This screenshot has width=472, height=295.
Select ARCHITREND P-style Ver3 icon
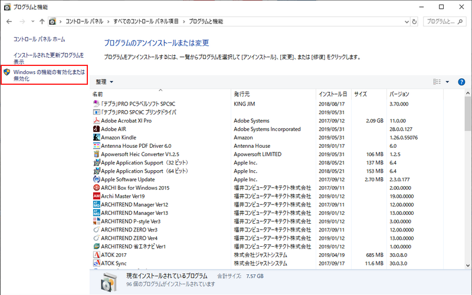pyautogui.click(x=96, y=221)
